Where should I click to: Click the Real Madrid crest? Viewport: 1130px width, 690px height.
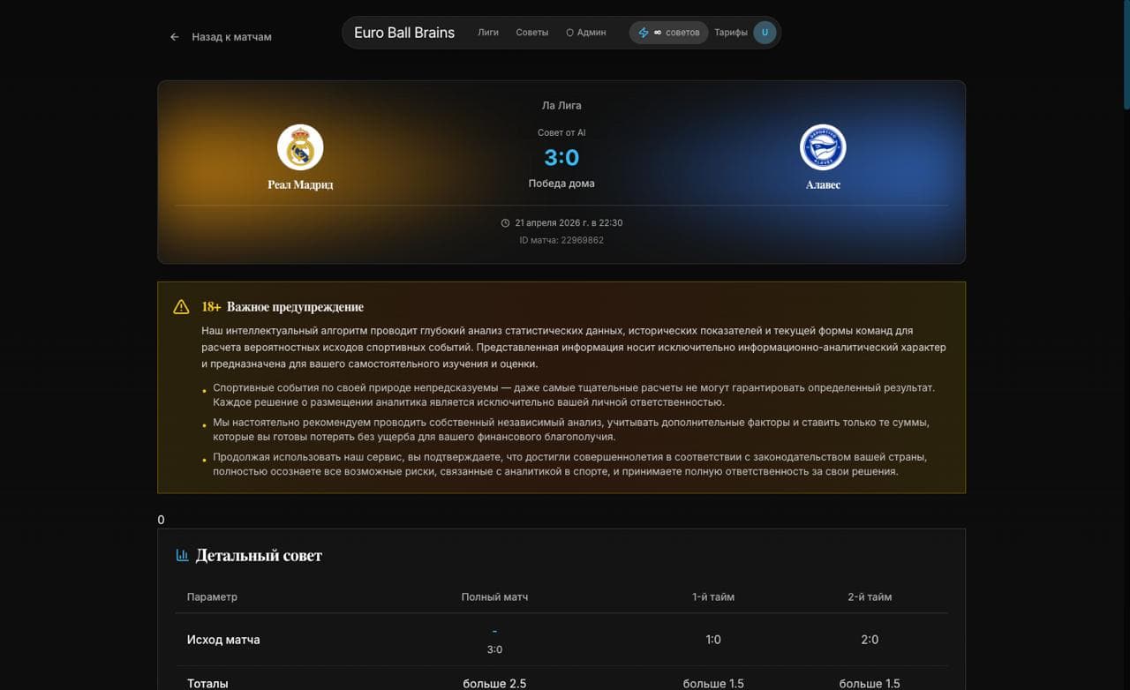coord(300,147)
